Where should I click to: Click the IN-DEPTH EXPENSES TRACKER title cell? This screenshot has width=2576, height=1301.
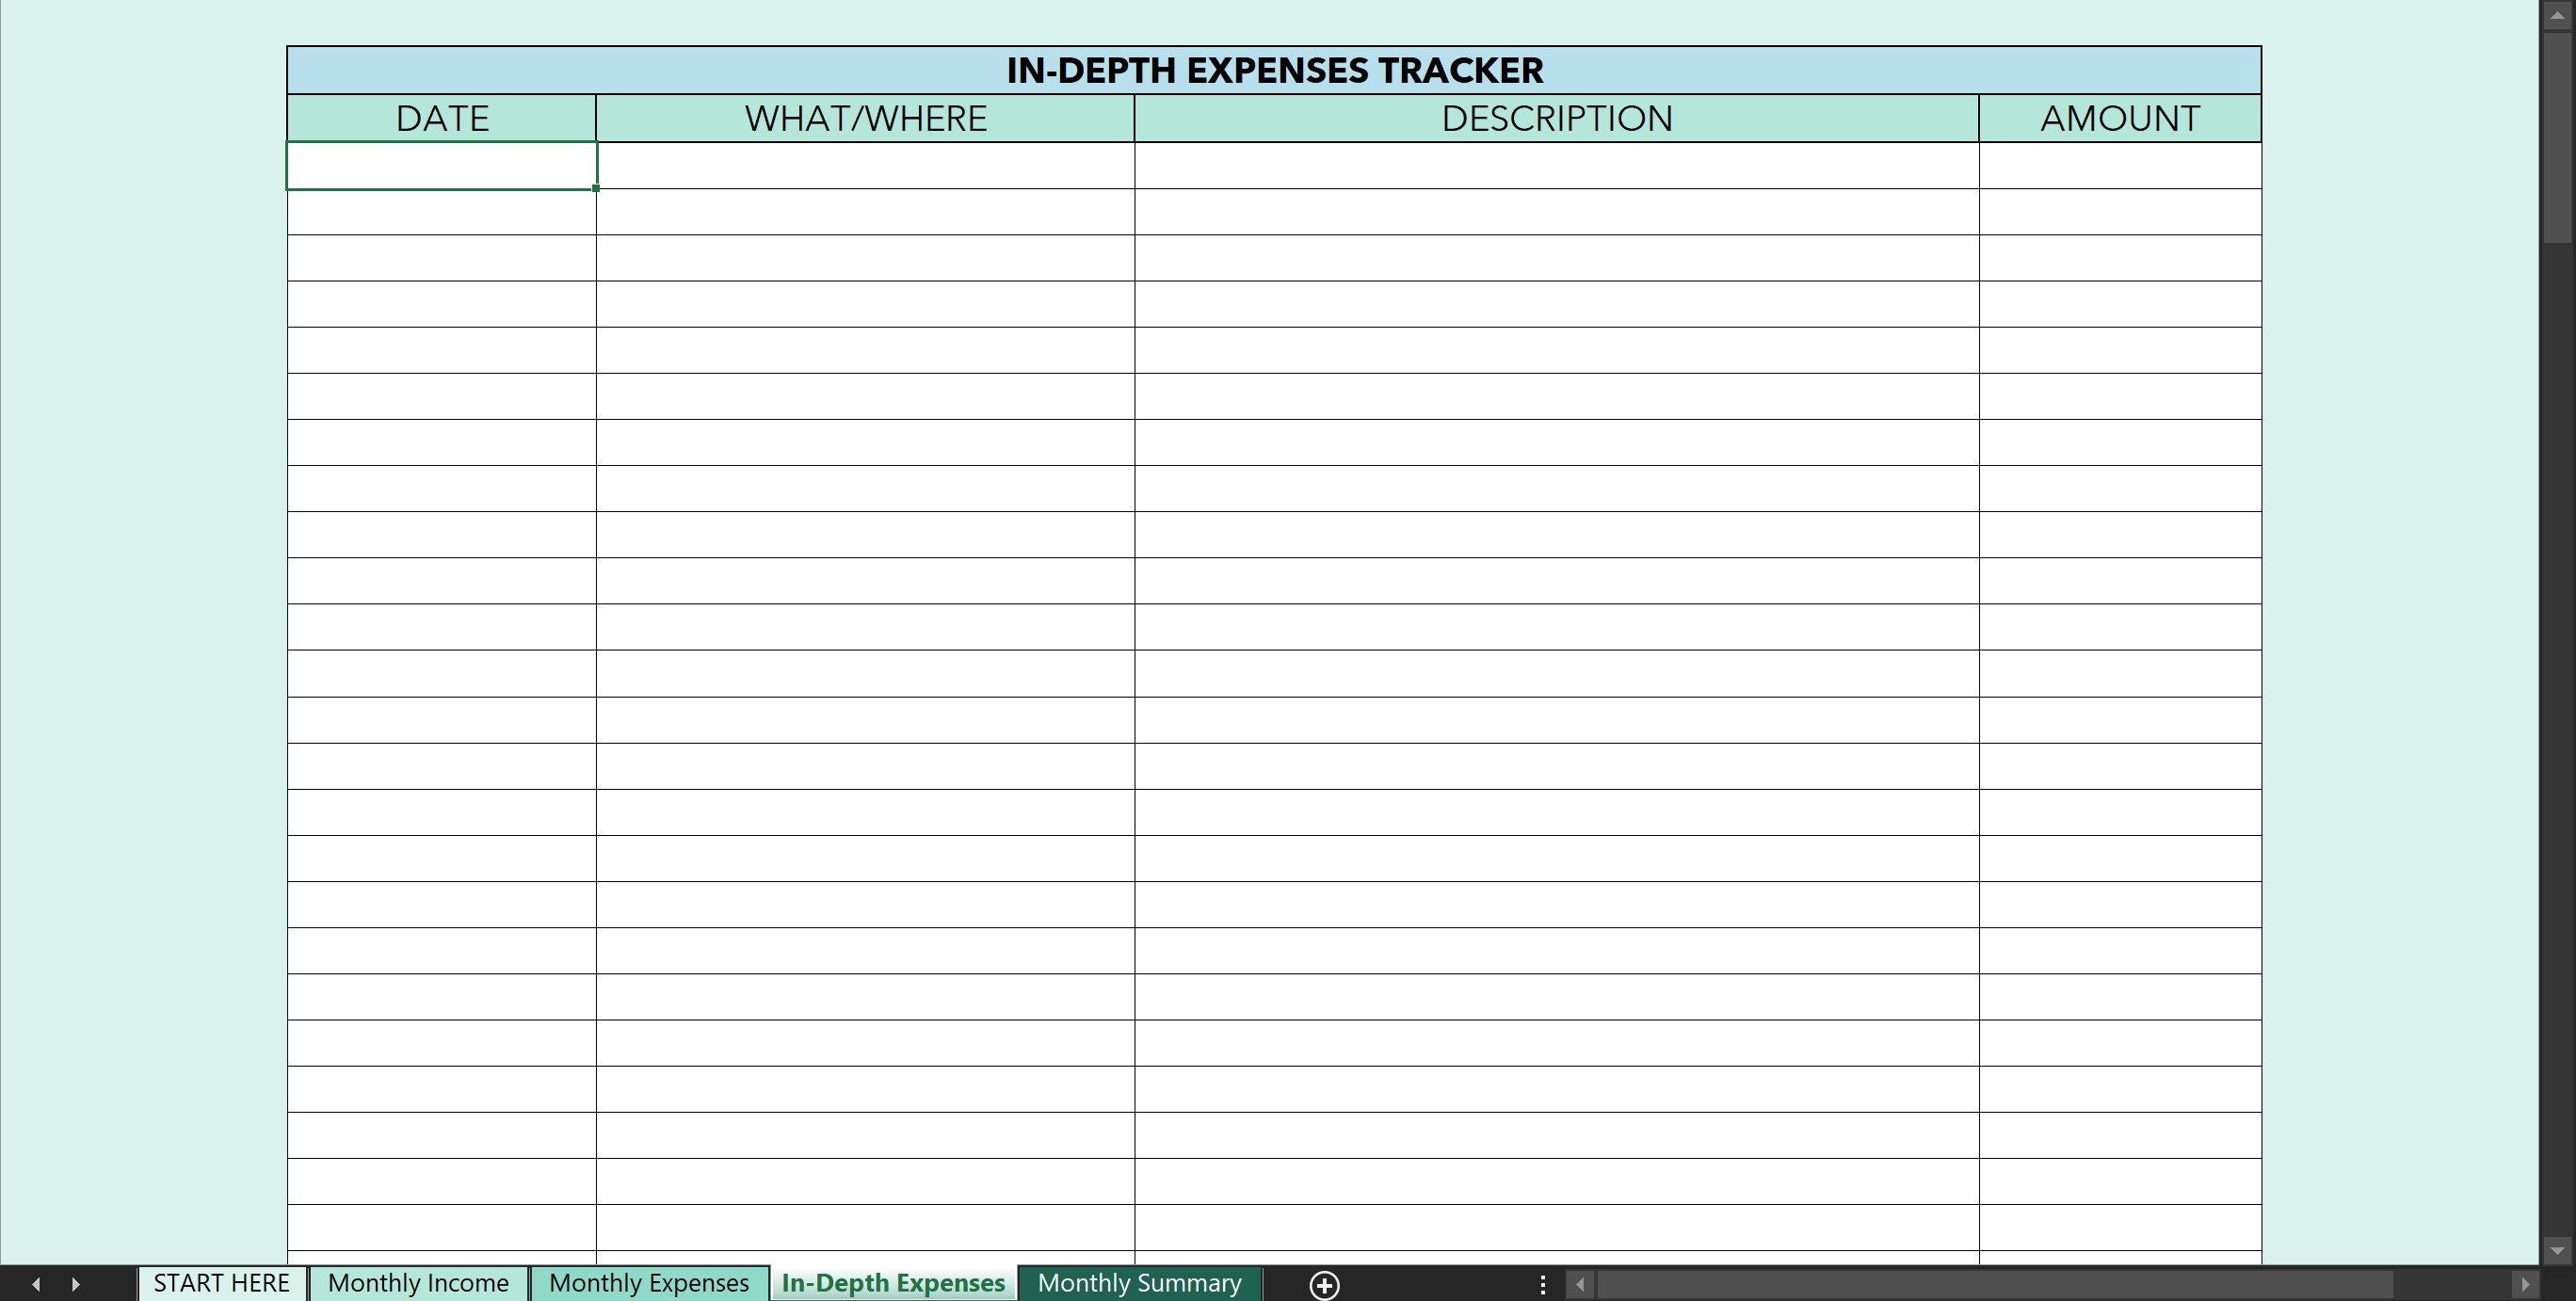1273,70
